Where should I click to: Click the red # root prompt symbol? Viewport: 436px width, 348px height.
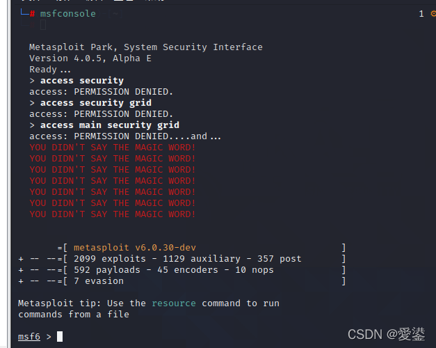tap(33, 14)
